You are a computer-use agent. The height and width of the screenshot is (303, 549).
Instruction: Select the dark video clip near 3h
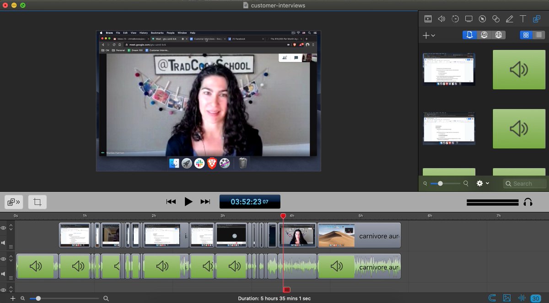click(231, 235)
